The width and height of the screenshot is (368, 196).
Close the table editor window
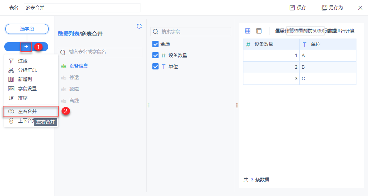360,8
